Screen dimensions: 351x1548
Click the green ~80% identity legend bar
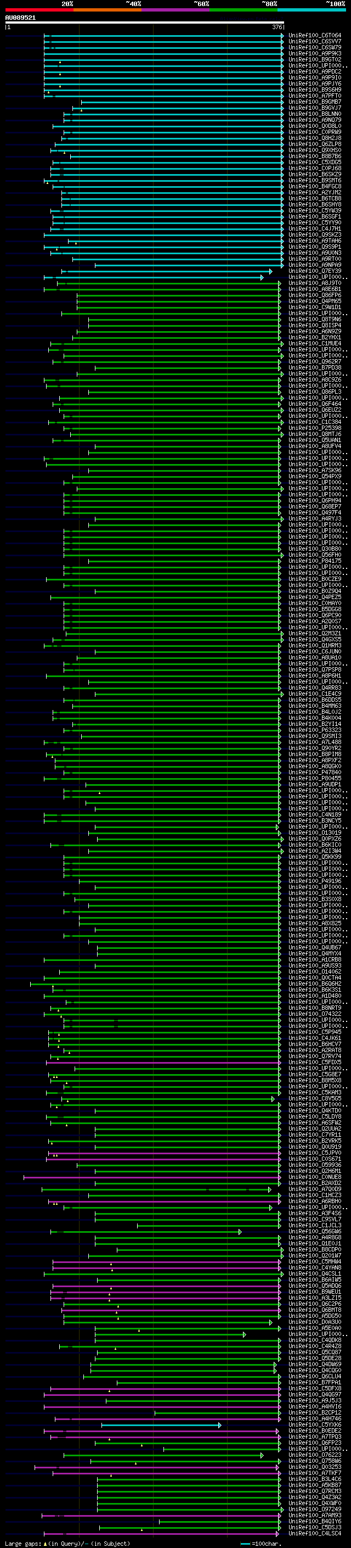point(244,10)
